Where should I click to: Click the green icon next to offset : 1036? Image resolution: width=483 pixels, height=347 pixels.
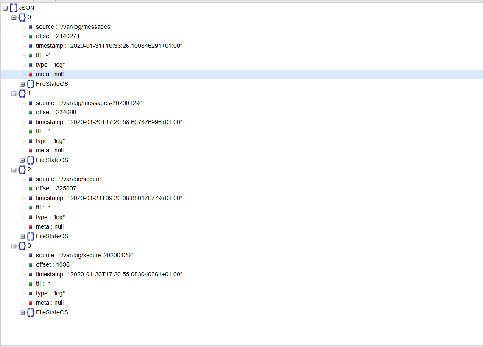click(31, 265)
